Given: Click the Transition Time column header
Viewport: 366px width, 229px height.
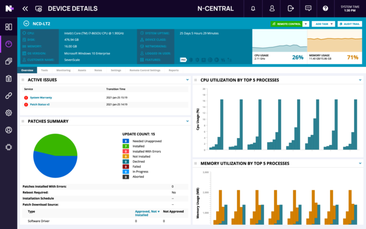Looking at the screenshot, I should 116,89.
